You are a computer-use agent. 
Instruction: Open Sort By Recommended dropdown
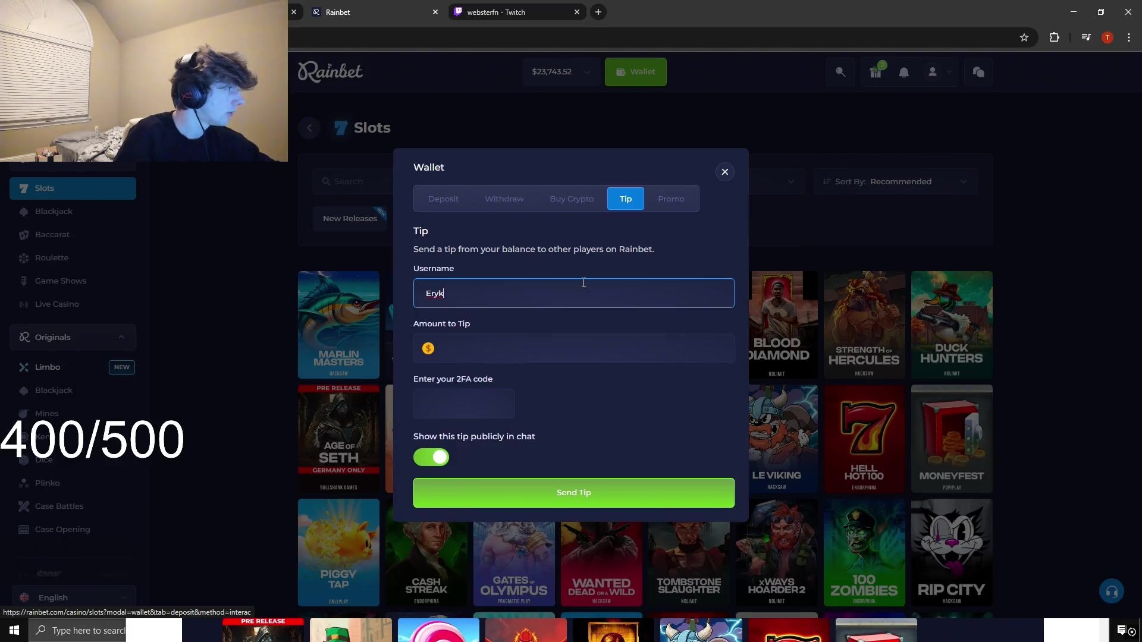coord(895,181)
